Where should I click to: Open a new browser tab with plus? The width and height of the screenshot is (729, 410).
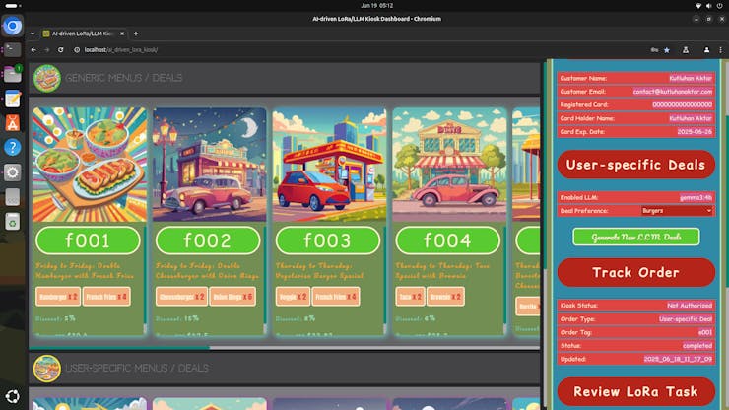pos(136,34)
